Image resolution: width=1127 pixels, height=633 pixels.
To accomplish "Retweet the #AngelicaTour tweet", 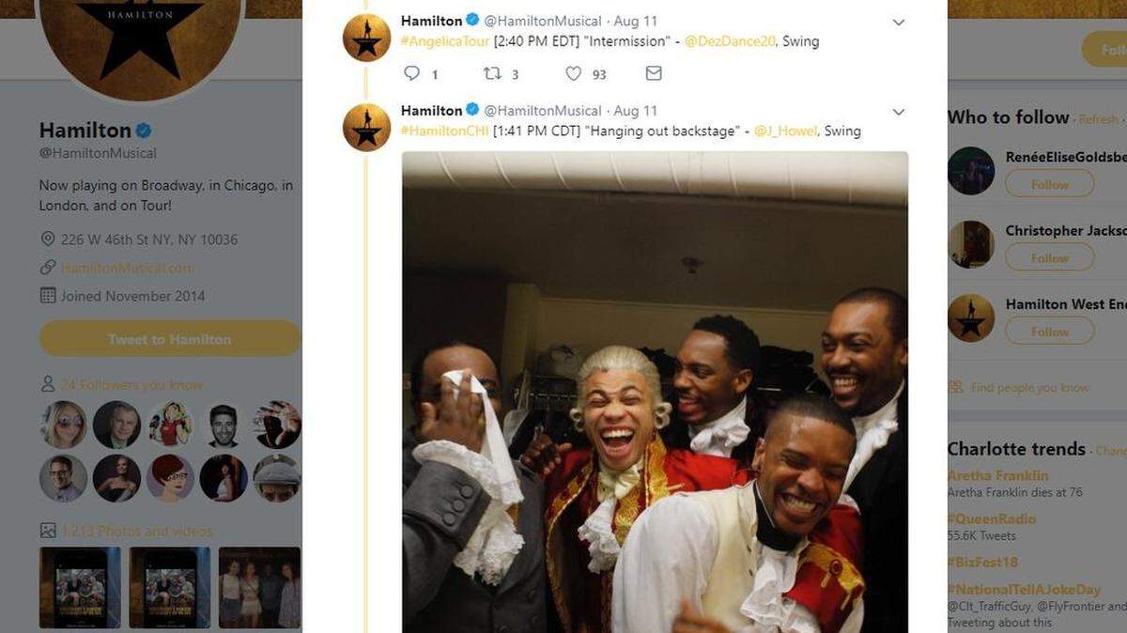I will click(492, 73).
